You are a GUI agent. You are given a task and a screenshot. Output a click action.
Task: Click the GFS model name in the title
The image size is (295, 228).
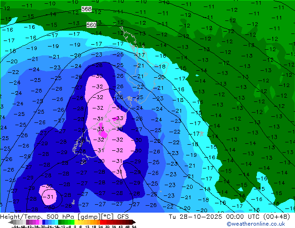123,217
